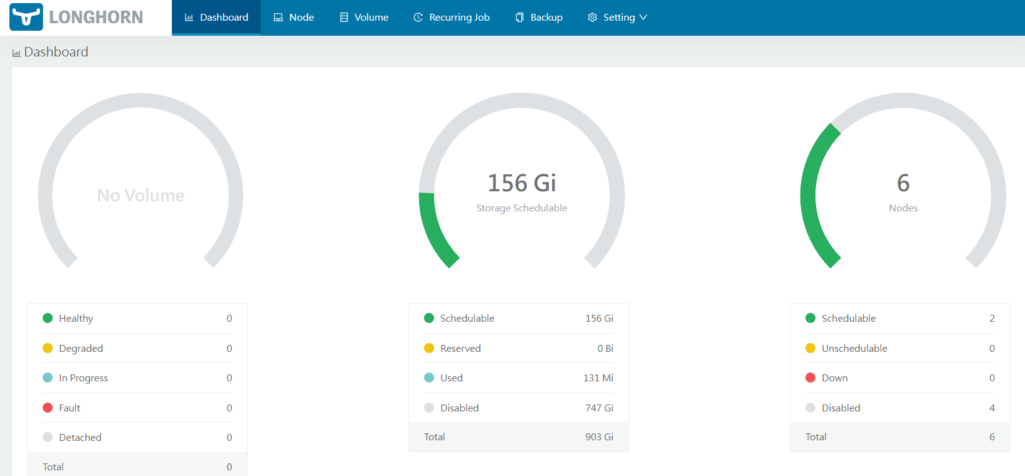The image size is (1025, 476).
Task: Click the gray nodes Disabled dot
Action: click(x=810, y=408)
